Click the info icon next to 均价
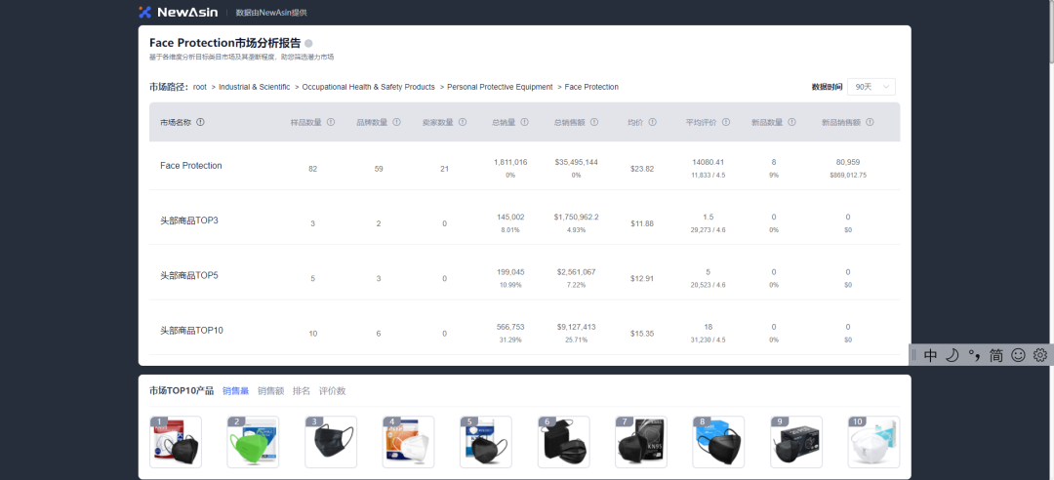 pyautogui.click(x=652, y=122)
